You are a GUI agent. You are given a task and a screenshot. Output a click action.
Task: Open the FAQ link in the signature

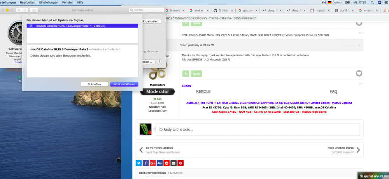click(x=334, y=91)
